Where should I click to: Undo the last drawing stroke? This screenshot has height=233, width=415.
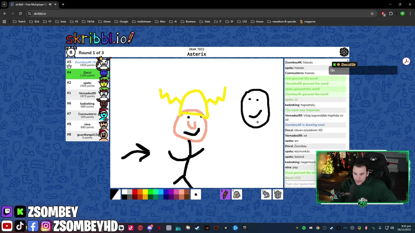coord(266,194)
